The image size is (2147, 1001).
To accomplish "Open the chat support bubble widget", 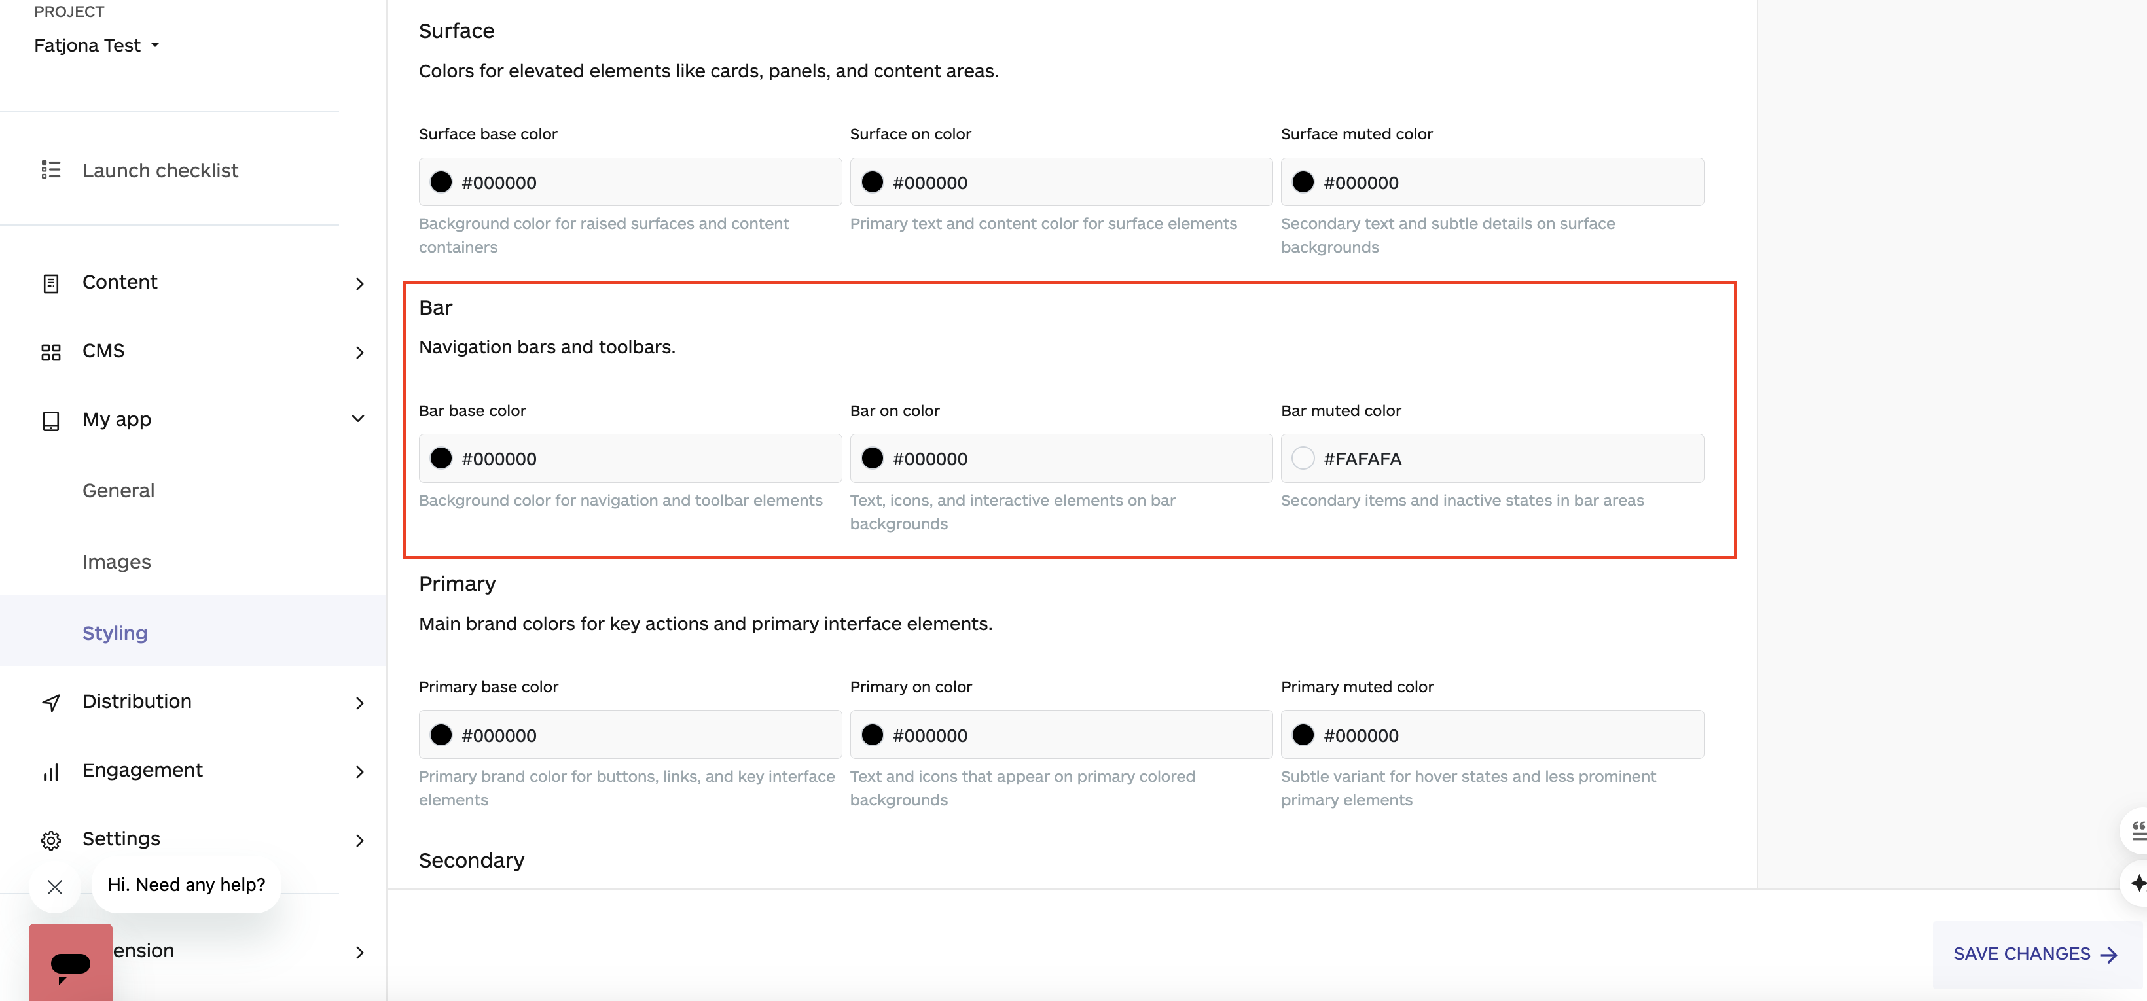I will (x=70, y=962).
